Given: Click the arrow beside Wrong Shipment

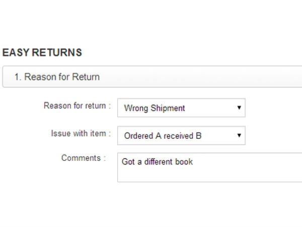Looking at the screenshot, I should click(x=239, y=108).
